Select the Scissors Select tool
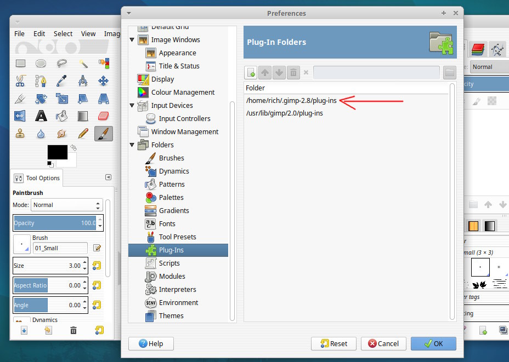Screen dimensions: 509x362 coord(20,81)
